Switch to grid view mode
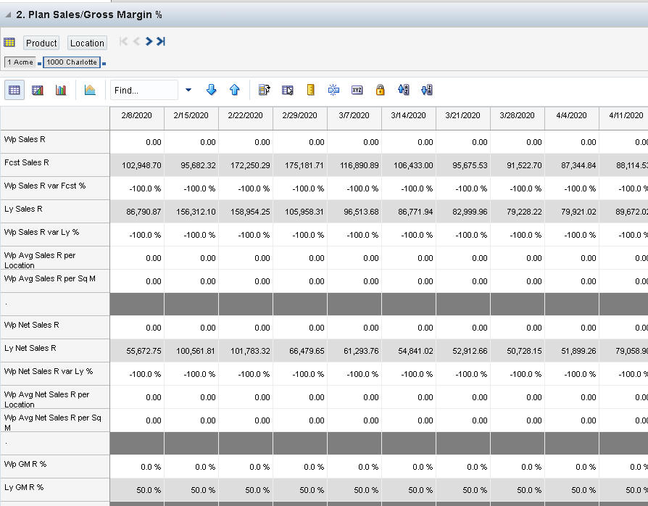The image size is (648, 506). click(14, 90)
